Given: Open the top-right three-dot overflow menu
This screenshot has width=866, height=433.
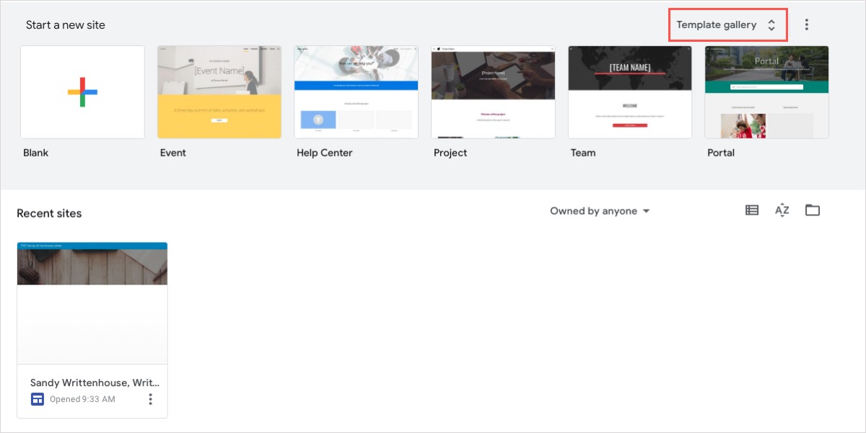Looking at the screenshot, I should coord(806,24).
